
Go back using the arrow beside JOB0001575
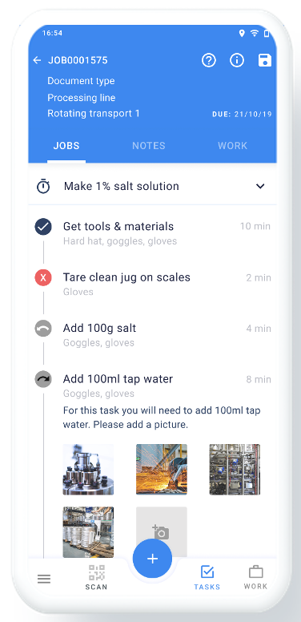point(38,60)
